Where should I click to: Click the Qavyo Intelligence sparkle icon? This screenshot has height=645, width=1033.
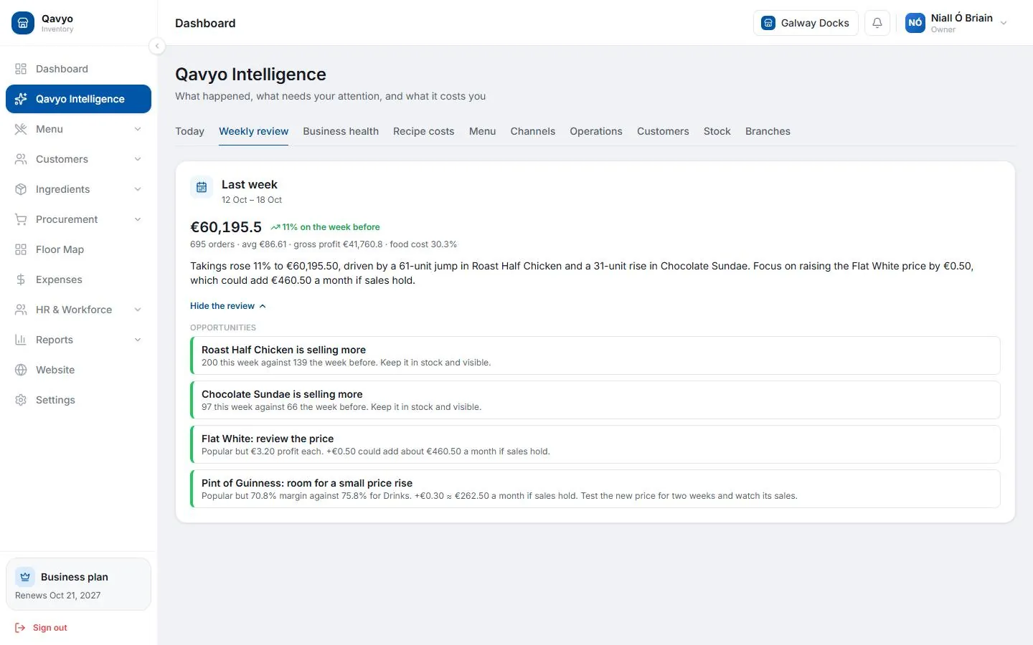(x=21, y=99)
